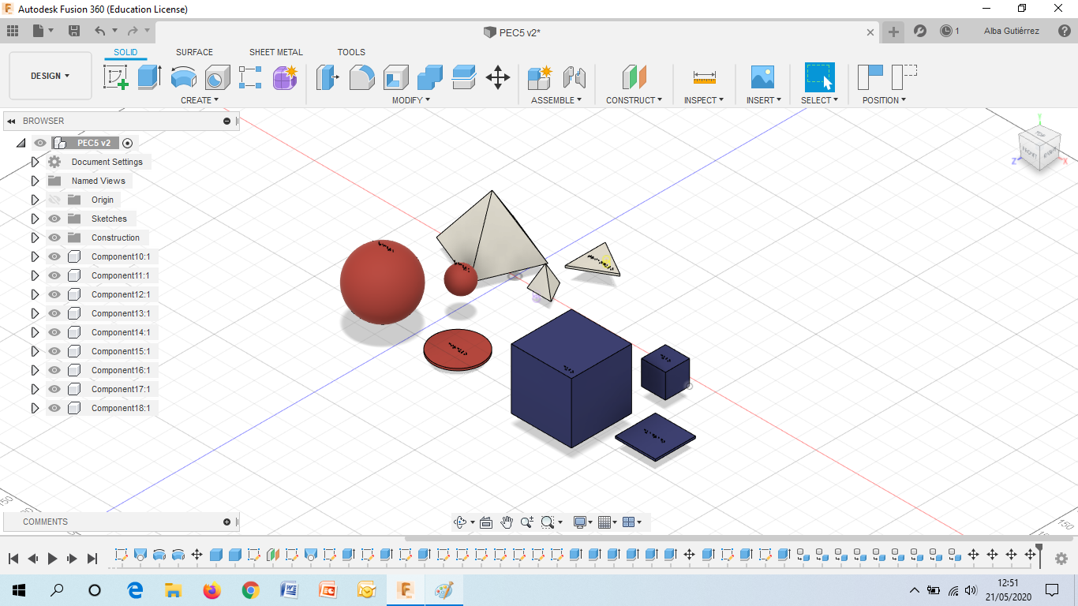
Task: Expand Named Views node
Action: point(35,181)
